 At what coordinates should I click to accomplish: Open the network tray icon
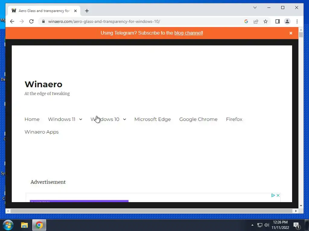tap(260, 225)
